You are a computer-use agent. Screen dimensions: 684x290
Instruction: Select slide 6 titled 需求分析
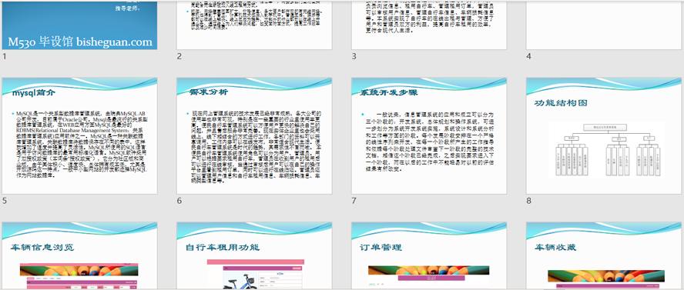pos(254,136)
